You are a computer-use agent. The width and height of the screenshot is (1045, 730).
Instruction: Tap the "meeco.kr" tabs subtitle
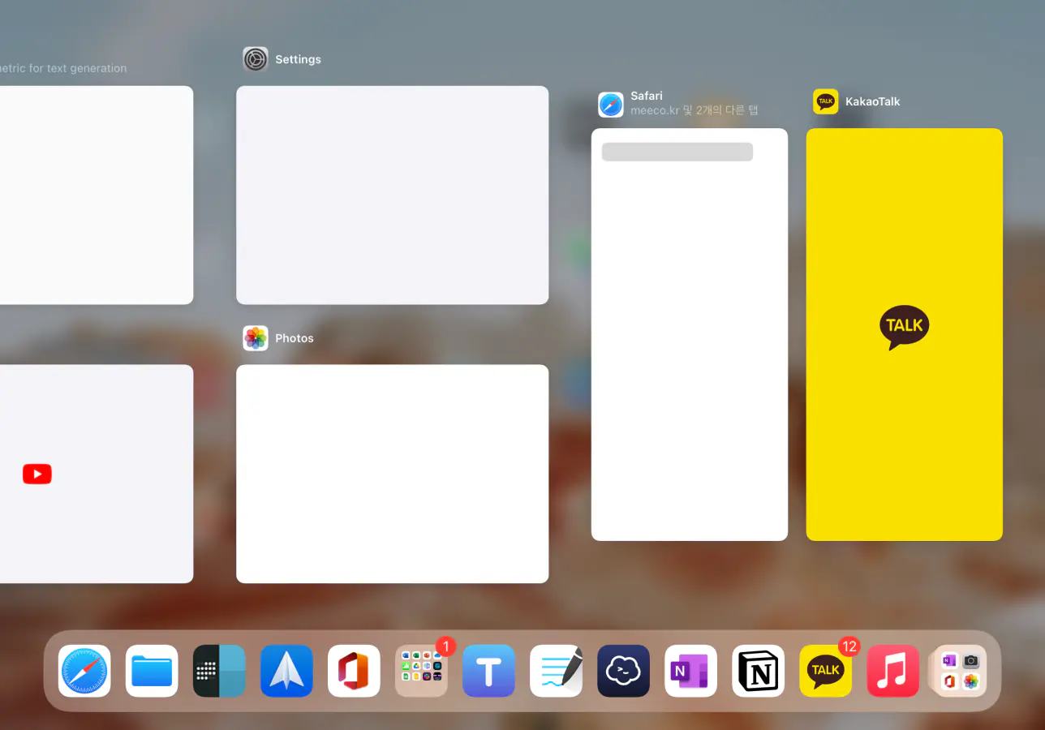695,110
